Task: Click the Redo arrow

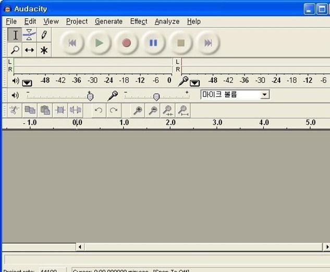Action: pyautogui.click(x=114, y=110)
